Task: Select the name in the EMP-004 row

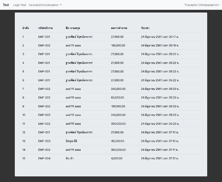Action: tap(69, 159)
